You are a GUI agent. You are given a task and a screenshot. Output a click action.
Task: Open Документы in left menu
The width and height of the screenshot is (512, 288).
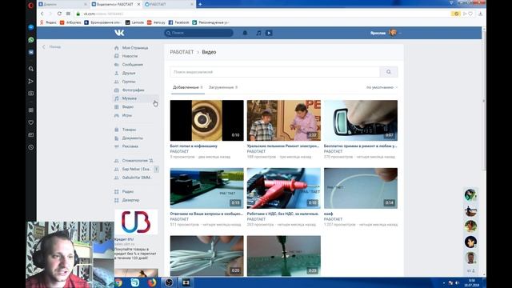tap(132, 138)
